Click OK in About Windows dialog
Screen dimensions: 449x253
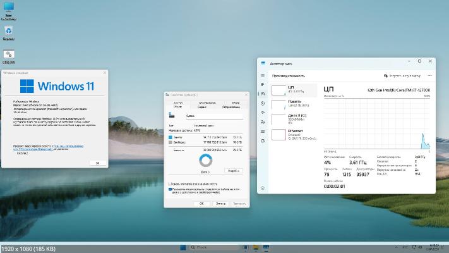(x=98, y=163)
